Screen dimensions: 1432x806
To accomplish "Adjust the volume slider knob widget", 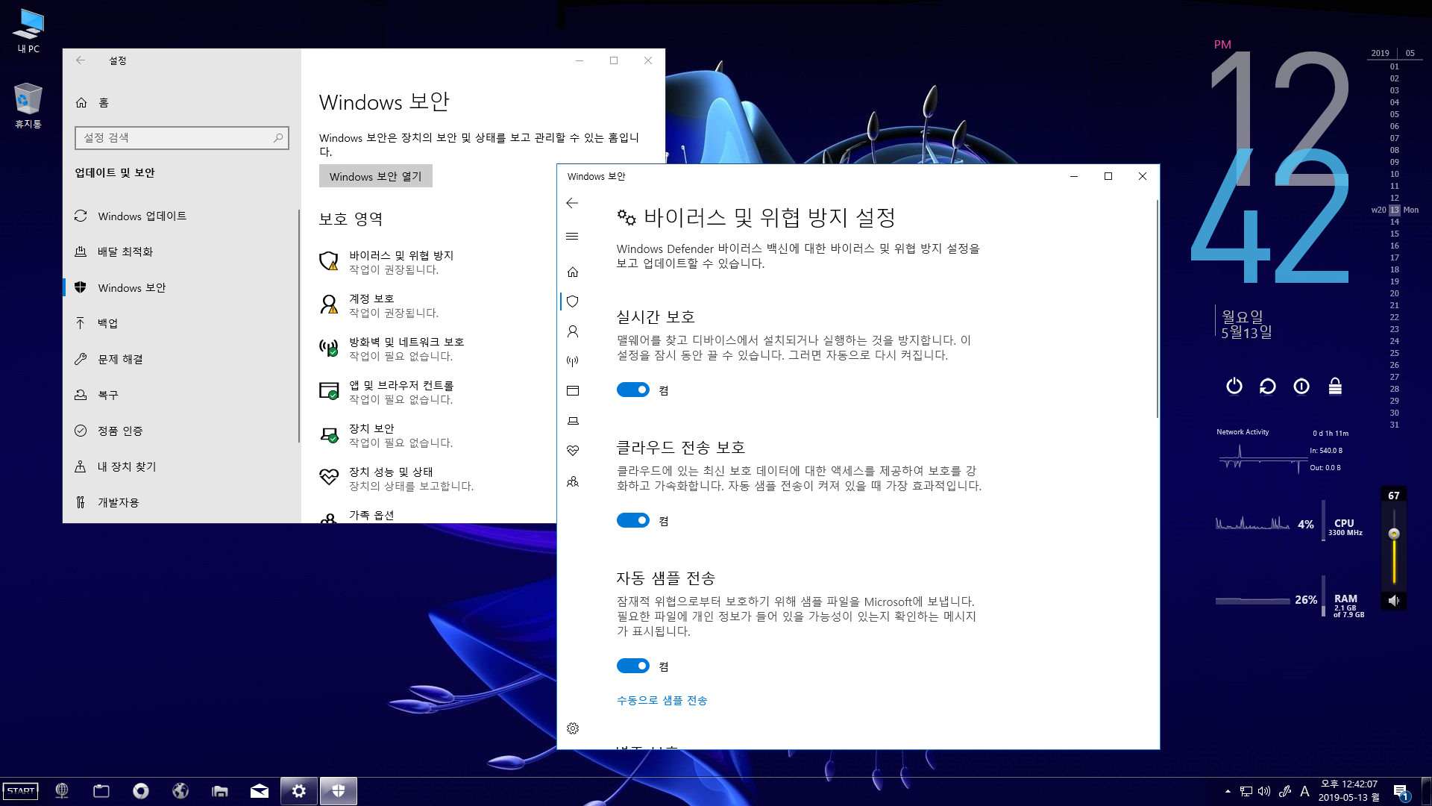I will click(x=1394, y=534).
